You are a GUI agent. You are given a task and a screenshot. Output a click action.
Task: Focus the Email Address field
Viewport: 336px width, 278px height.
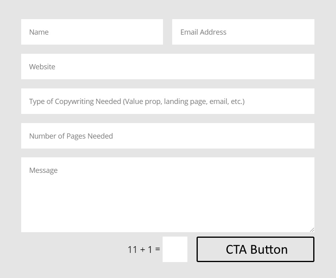[243, 32]
